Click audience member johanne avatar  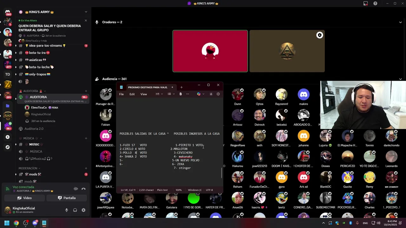(x=304, y=136)
